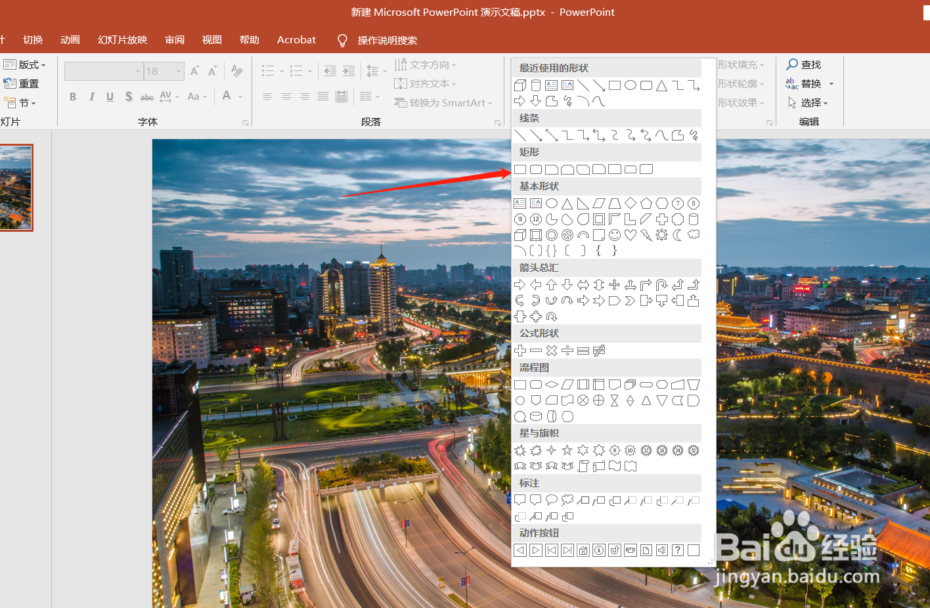Select the slide thumbnail in left pane
The width and height of the screenshot is (930, 608).
pyautogui.click(x=16, y=188)
